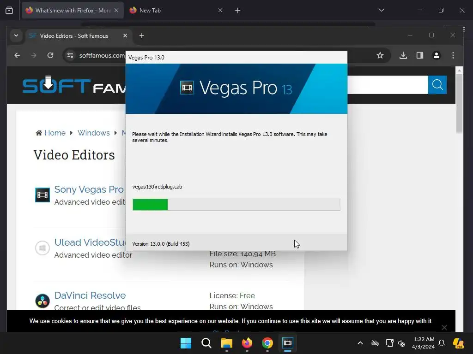
Task: Click the Sony Vegas Pro film icon
Action: 42,195
